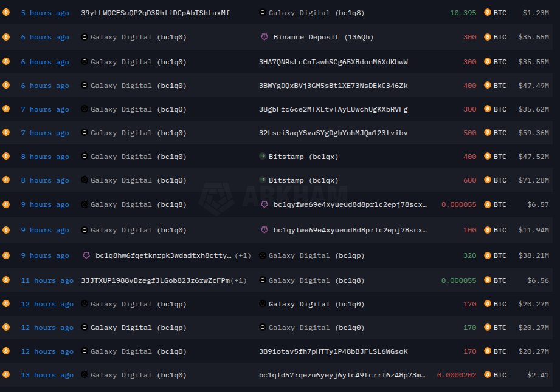Open address 3JJTXUP1988vDzegfJLGob82Jz6rwZcFPm
This screenshot has width=560, height=392.
coord(156,280)
